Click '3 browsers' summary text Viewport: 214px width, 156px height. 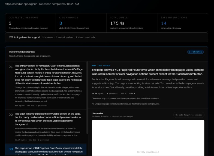(48, 37)
